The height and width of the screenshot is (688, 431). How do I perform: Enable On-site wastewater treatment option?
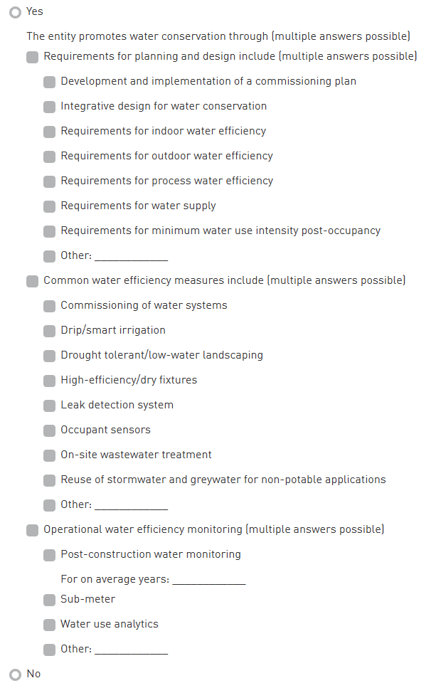49,455
